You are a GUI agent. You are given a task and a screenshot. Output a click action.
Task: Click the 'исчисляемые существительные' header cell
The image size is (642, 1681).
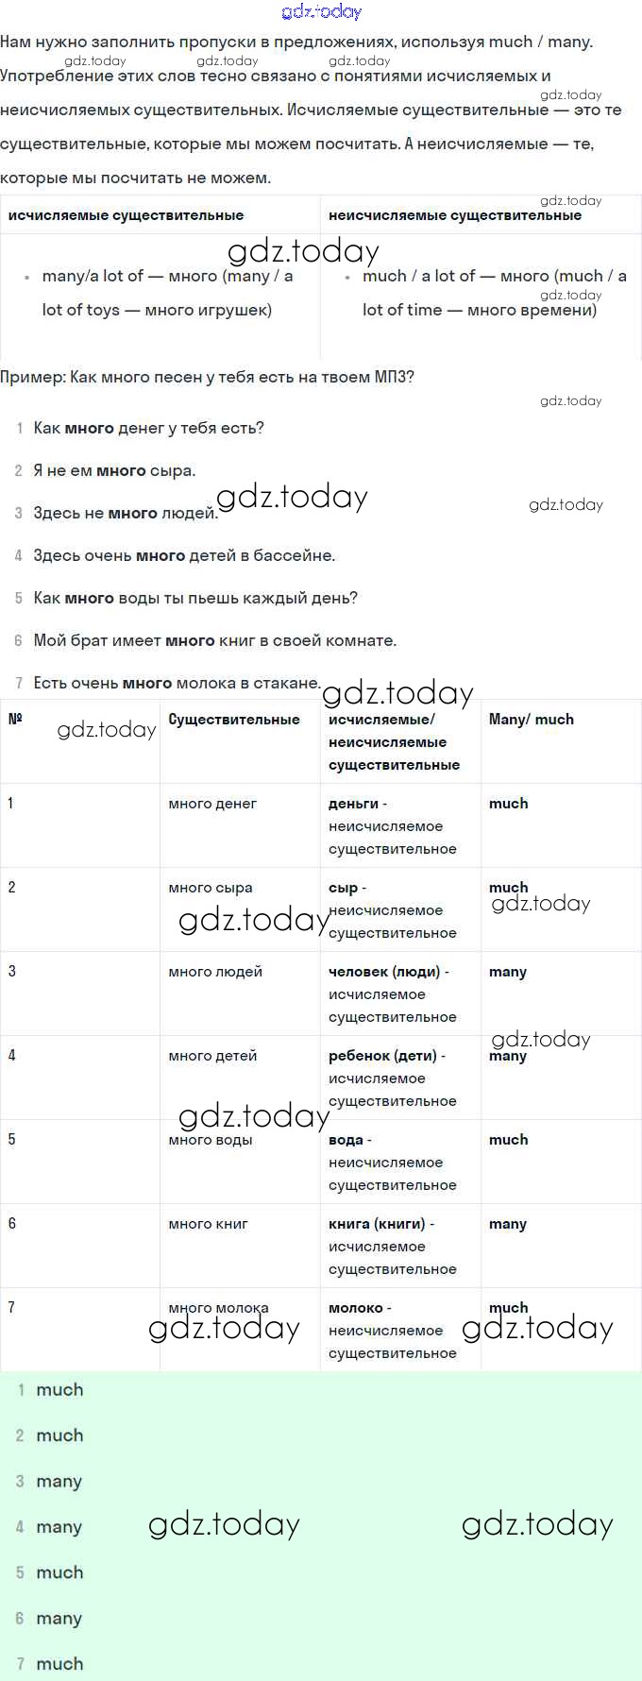click(126, 215)
